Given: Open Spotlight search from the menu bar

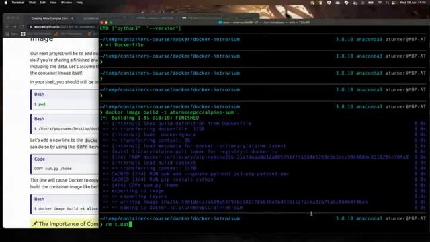Looking at the screenshot, I should pyautogui.click(x=387, y=3).
